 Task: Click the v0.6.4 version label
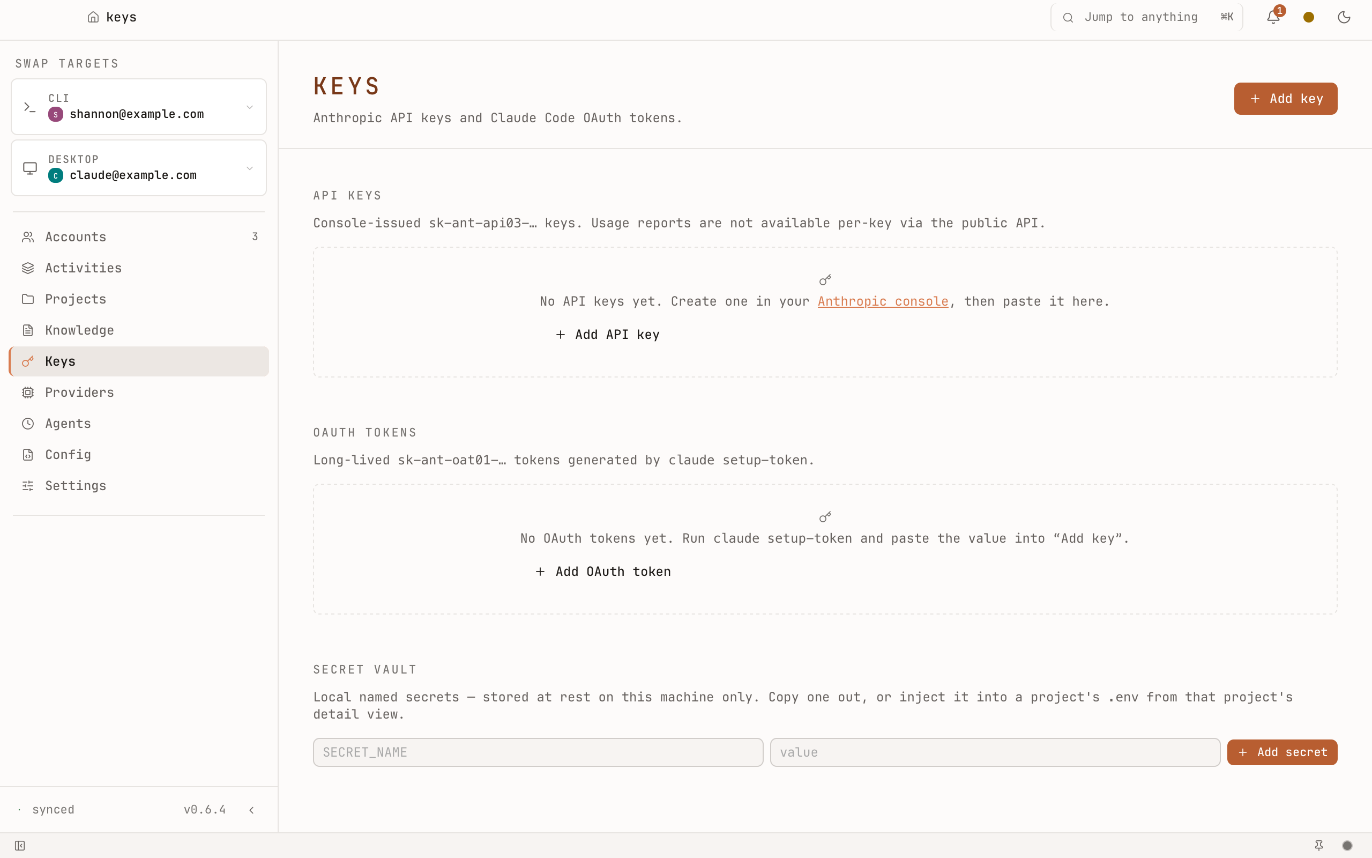coord(205,810)
